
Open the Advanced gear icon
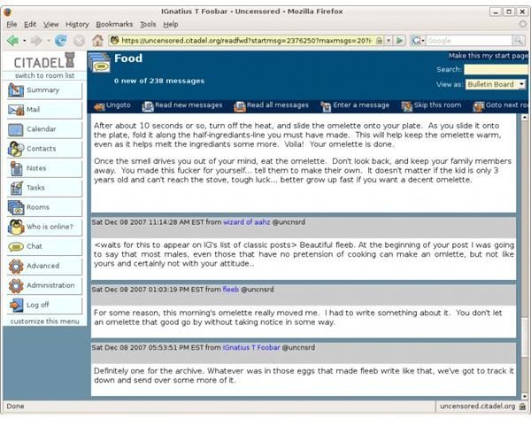16,266
